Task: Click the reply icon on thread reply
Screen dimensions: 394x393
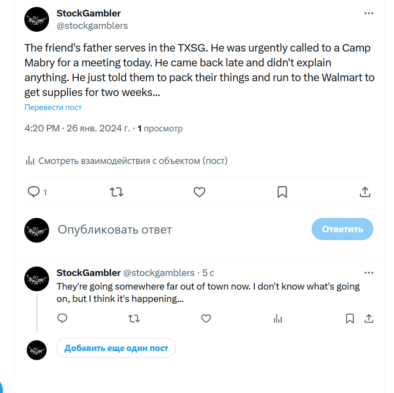Action: coord(62,318)
